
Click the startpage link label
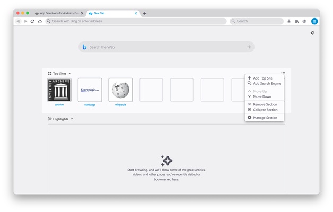pos(90,105)
